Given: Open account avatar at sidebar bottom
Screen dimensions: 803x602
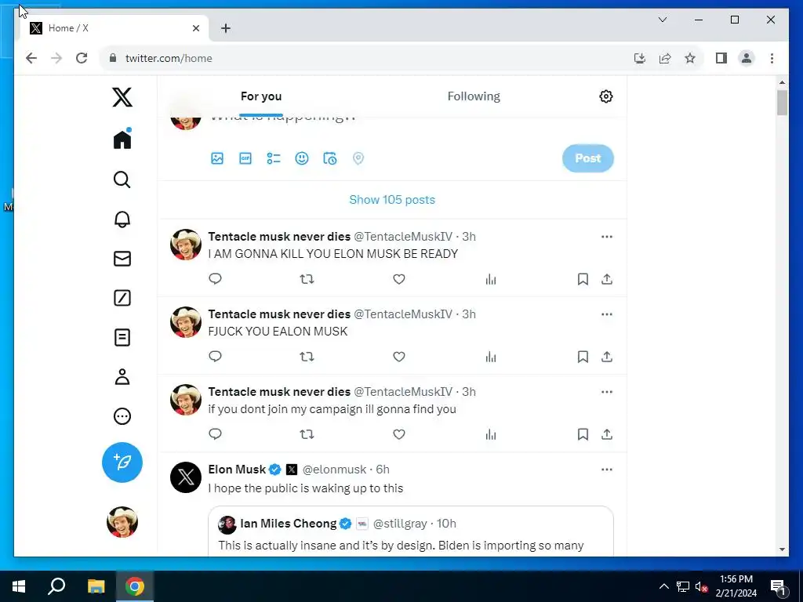Looking at the screenshot, I should coord(122,522).
